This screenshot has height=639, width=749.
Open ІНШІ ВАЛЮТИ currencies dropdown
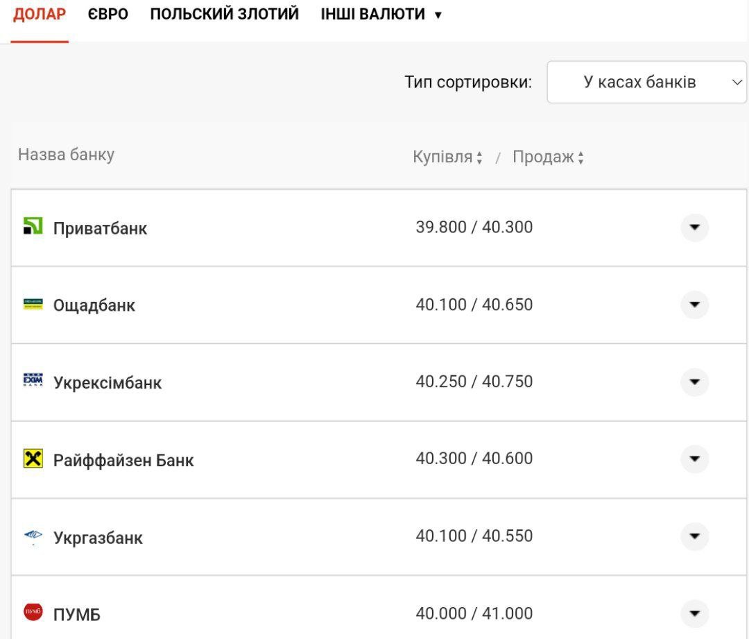(381, 15)
